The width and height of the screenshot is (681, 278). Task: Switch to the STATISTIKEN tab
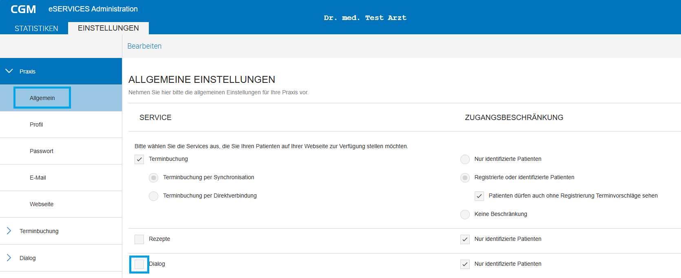click(36, 28)
